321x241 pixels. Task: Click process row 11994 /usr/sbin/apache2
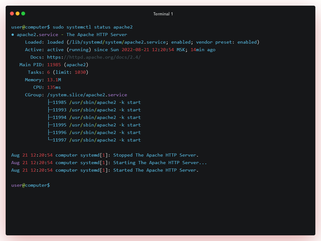pyautogui.click(x=94, y=117)
